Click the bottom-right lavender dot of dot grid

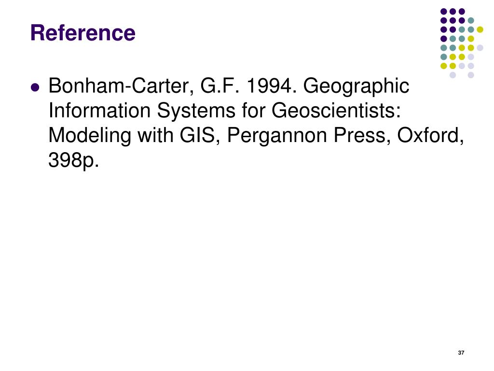point(471,75)
